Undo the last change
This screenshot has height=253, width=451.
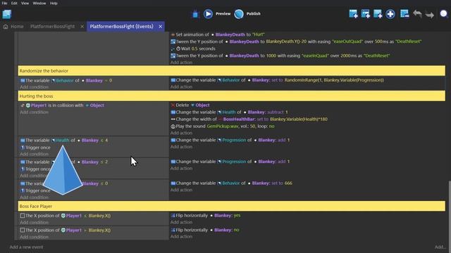417,14
